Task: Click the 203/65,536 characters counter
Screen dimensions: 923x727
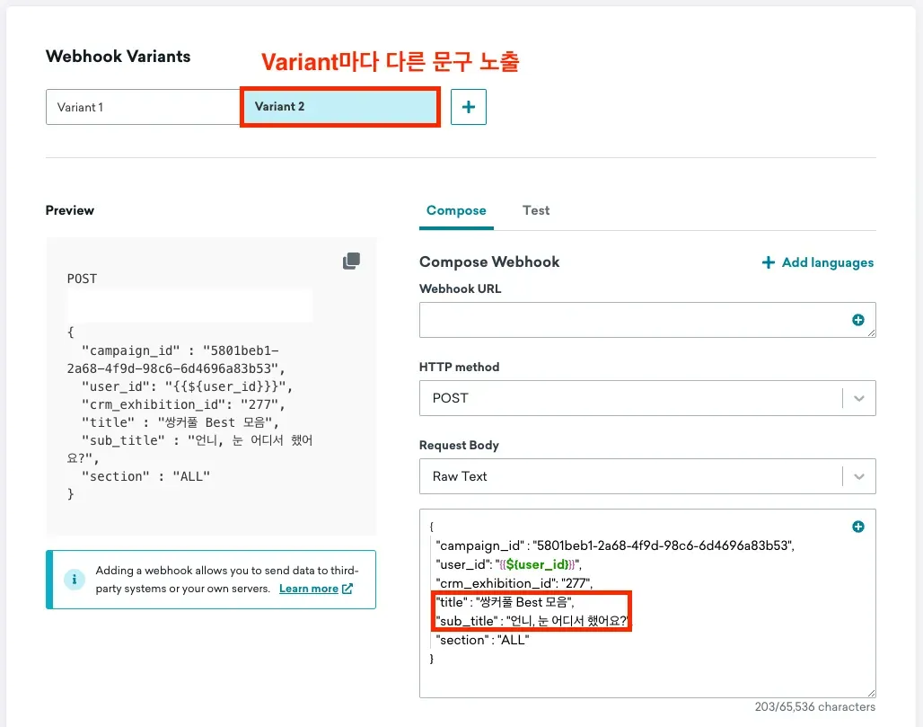Action: tap(814, 707)
